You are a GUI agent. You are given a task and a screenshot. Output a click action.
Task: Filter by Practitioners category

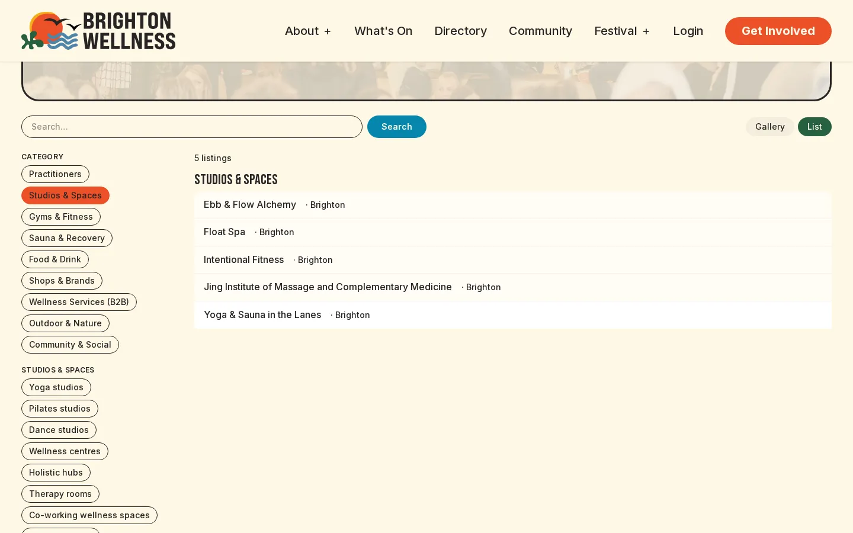55,174
